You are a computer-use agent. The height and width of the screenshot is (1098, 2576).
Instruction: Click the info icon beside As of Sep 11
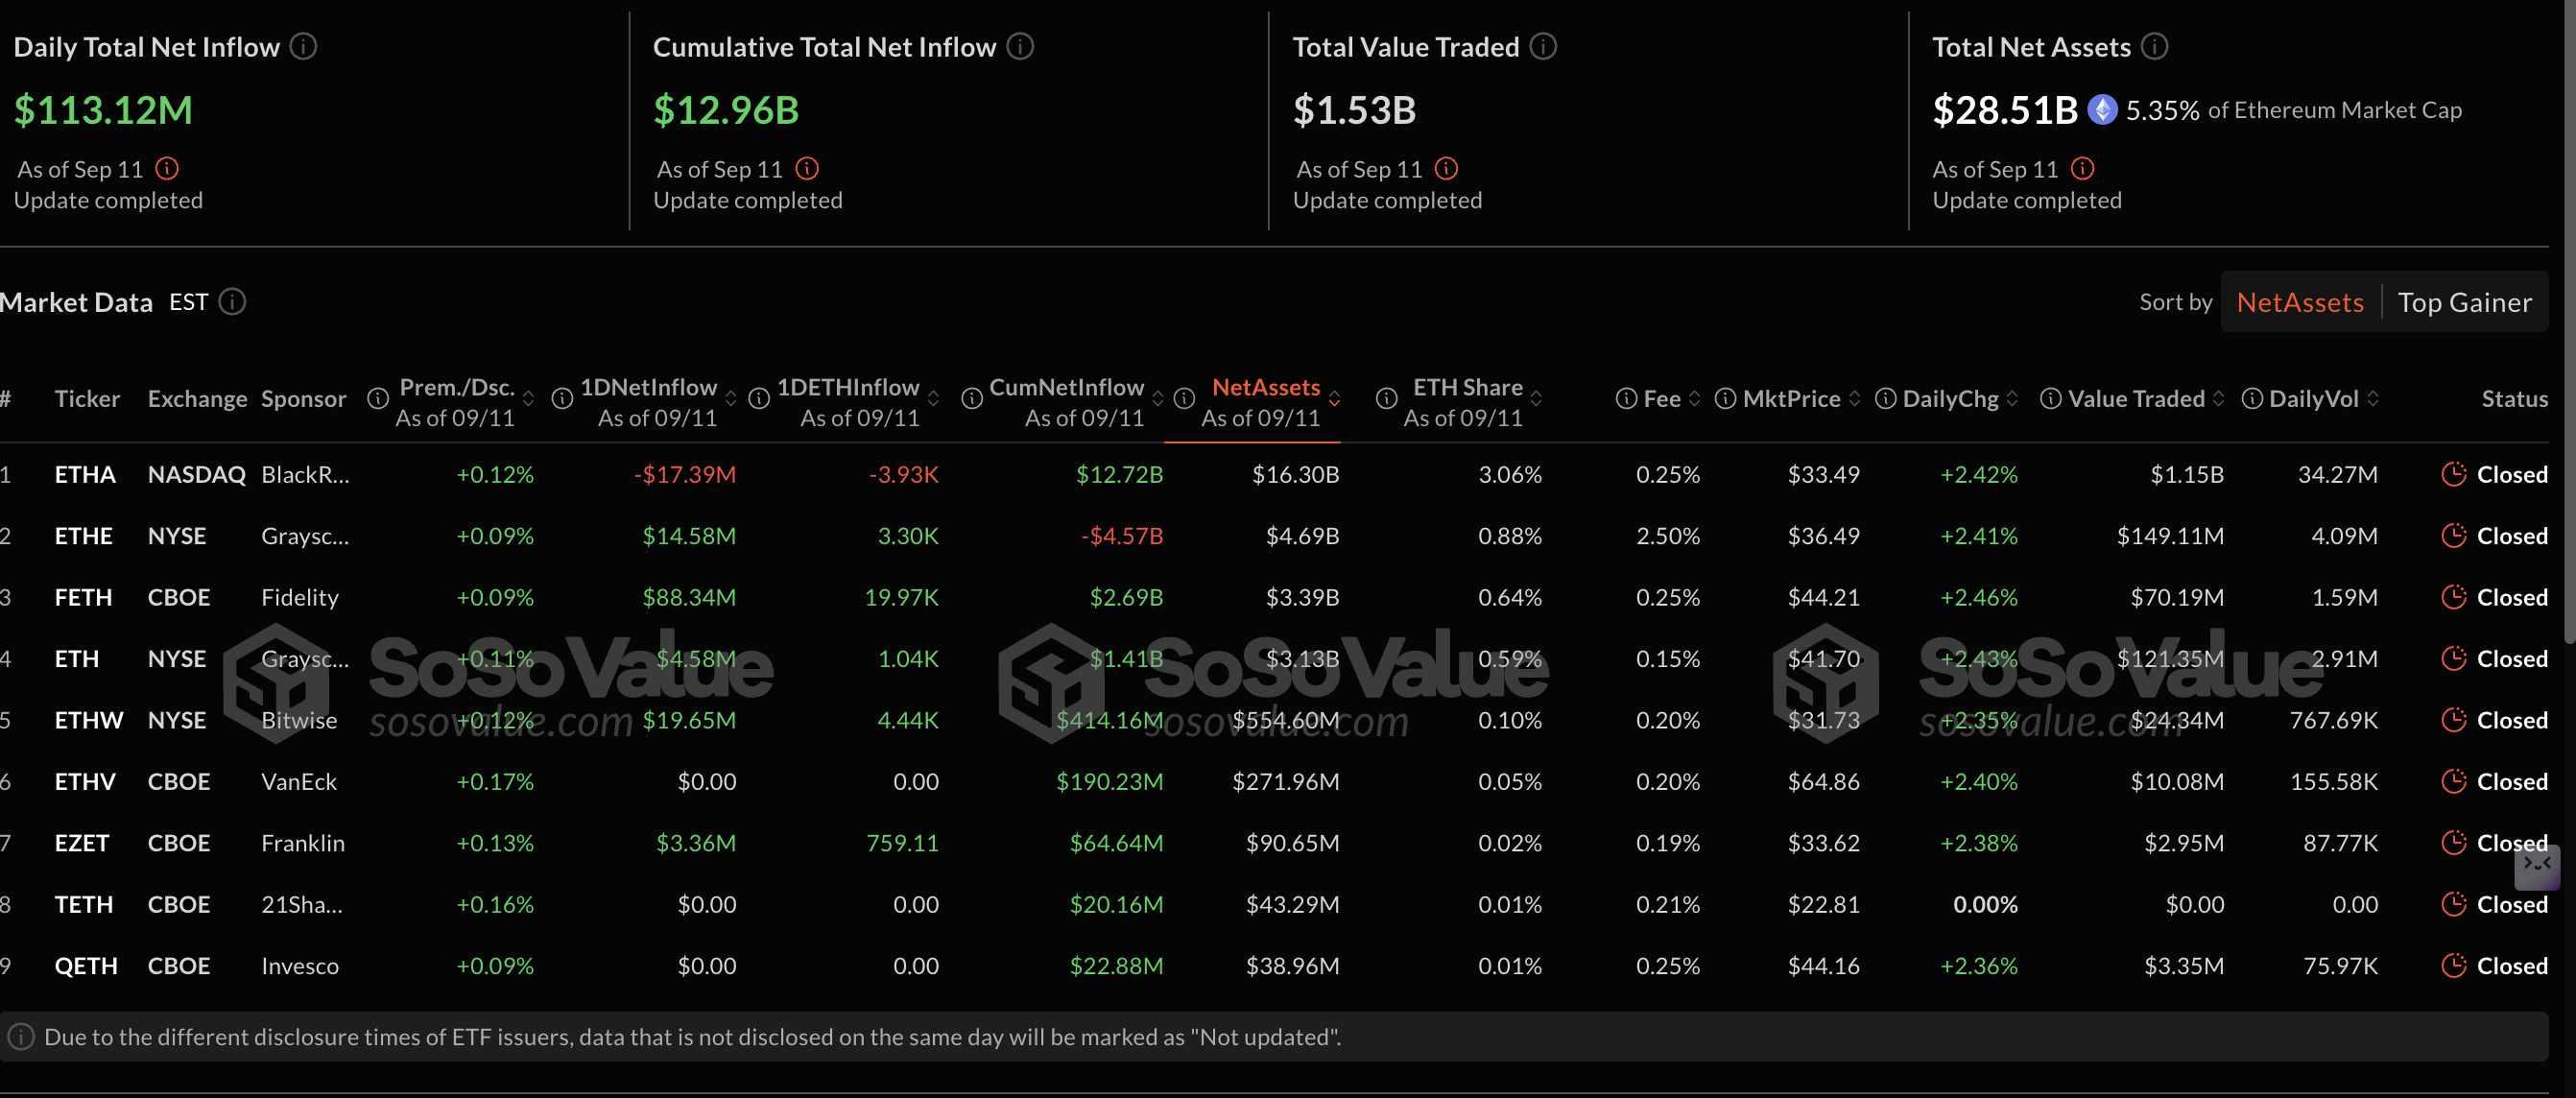166,169
